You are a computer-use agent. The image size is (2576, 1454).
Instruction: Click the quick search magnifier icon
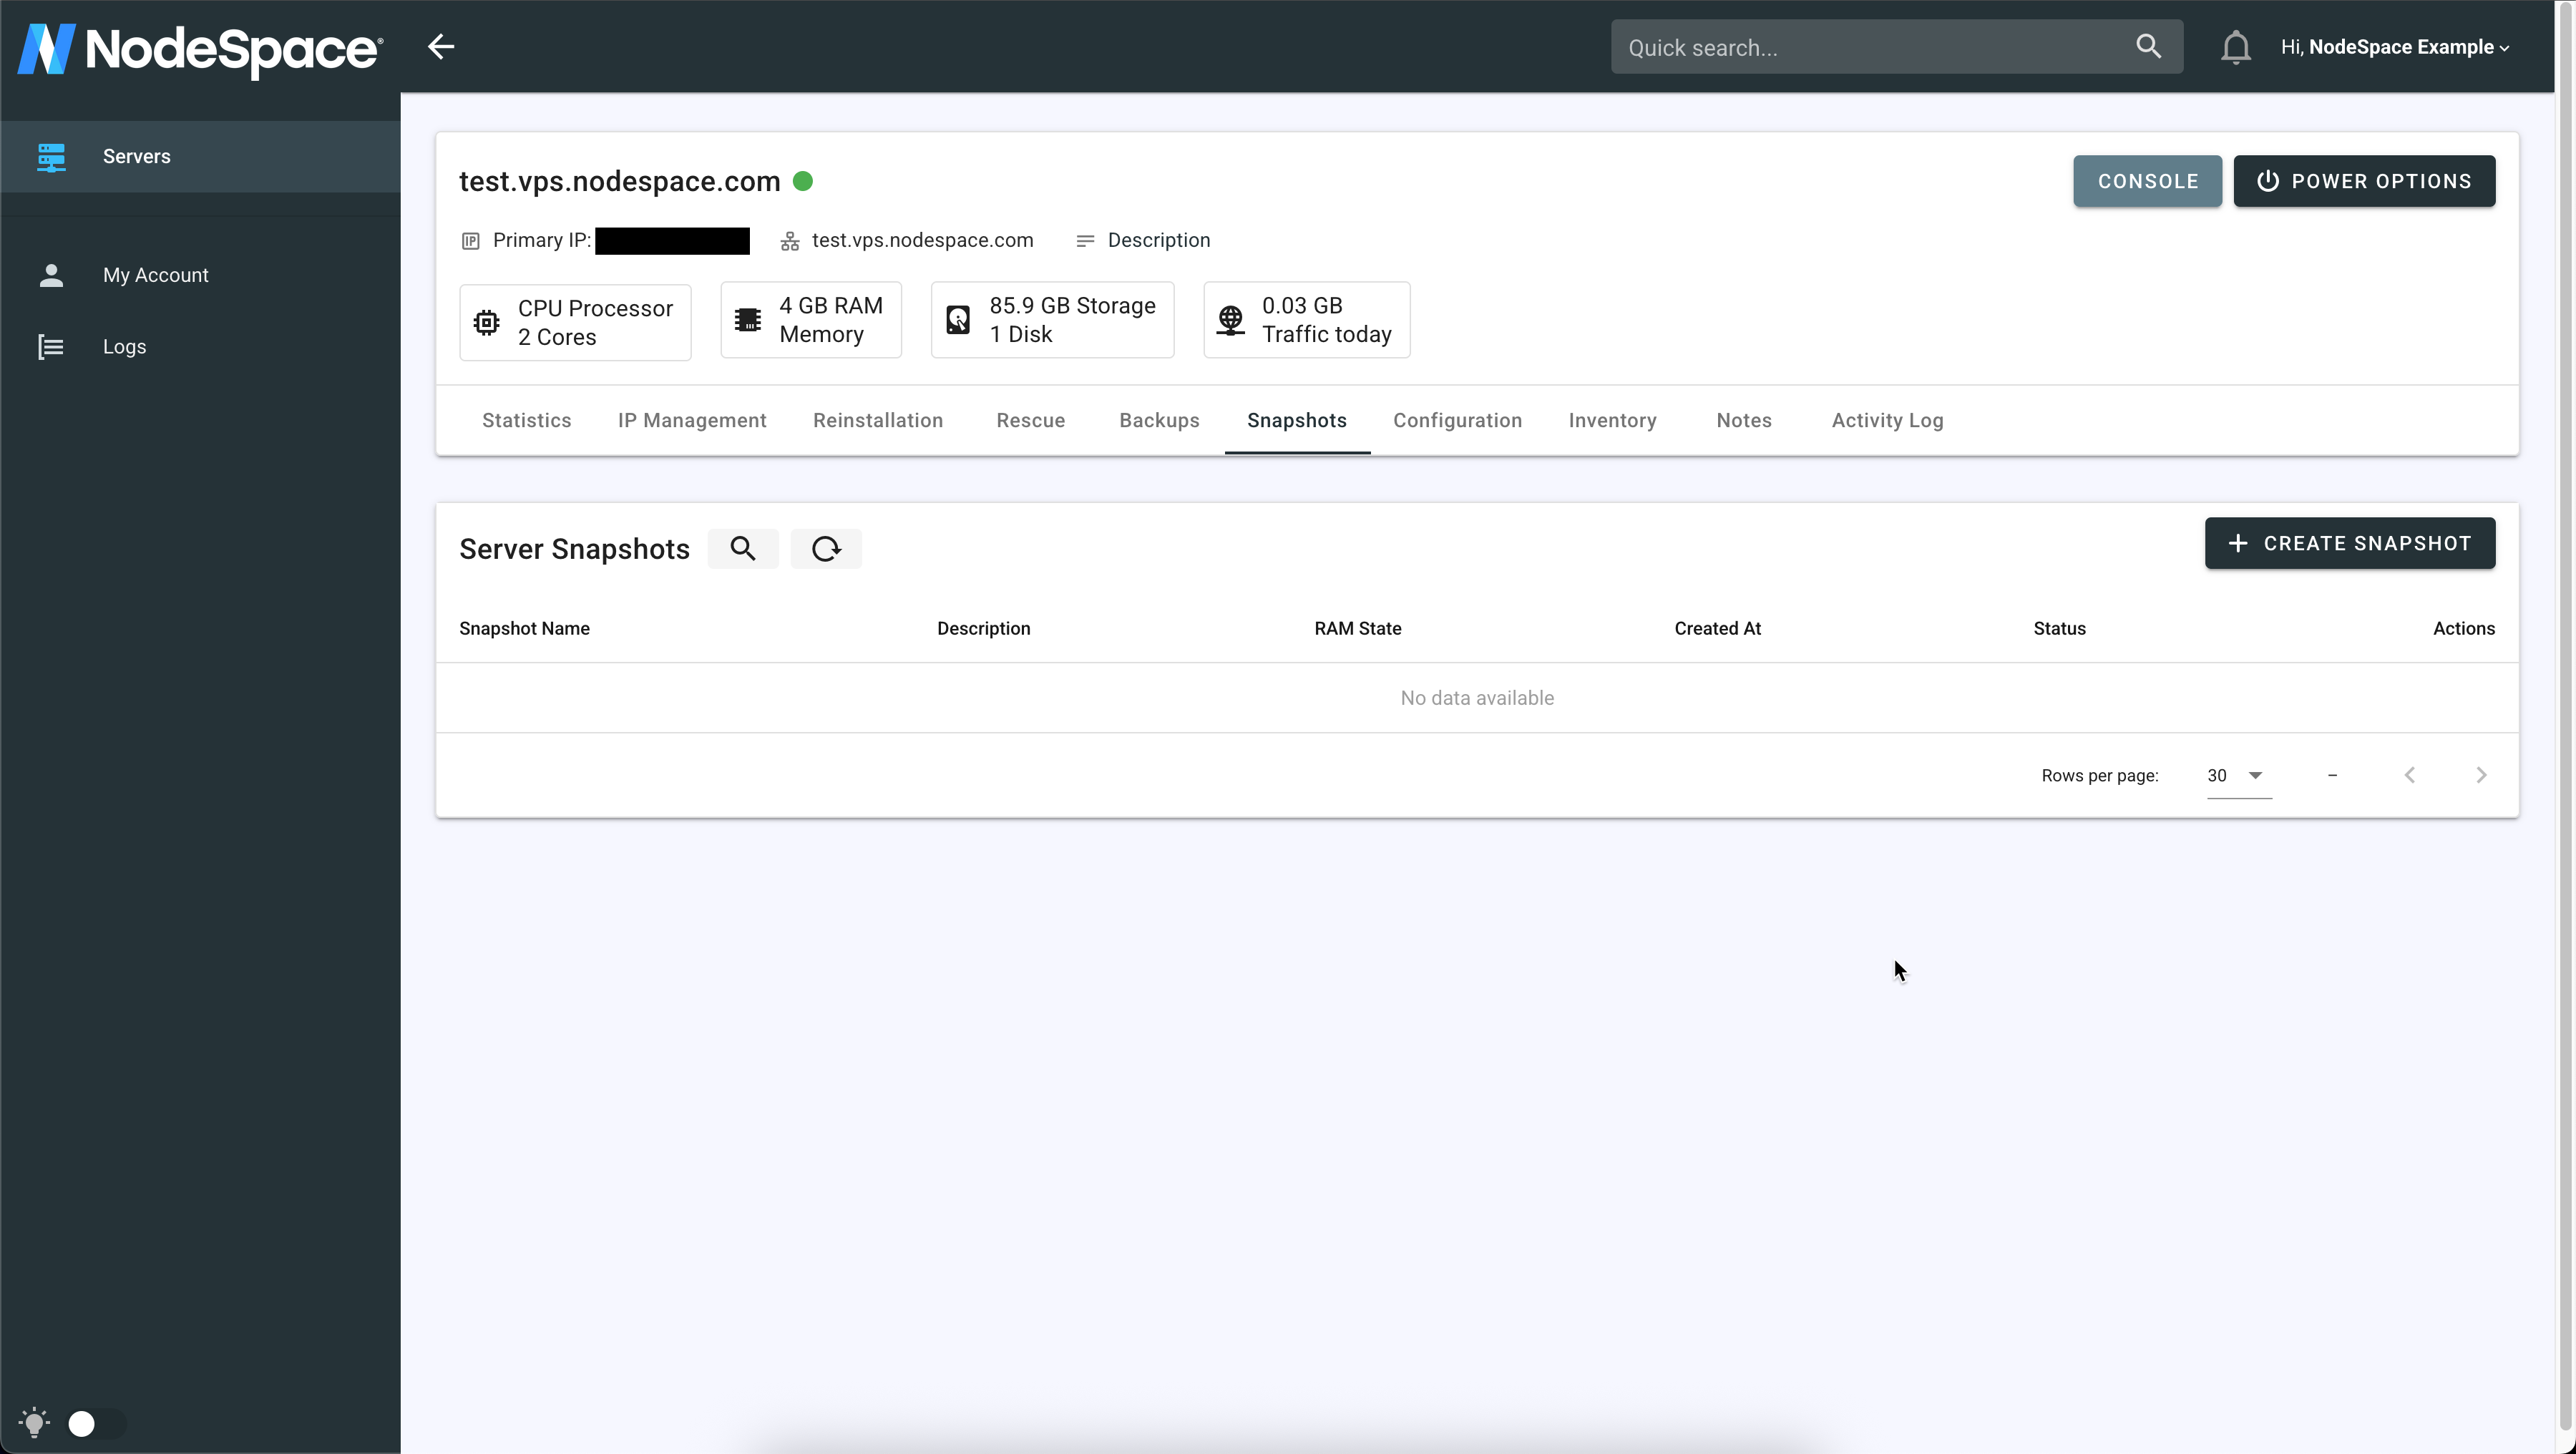pos(2148,47)
